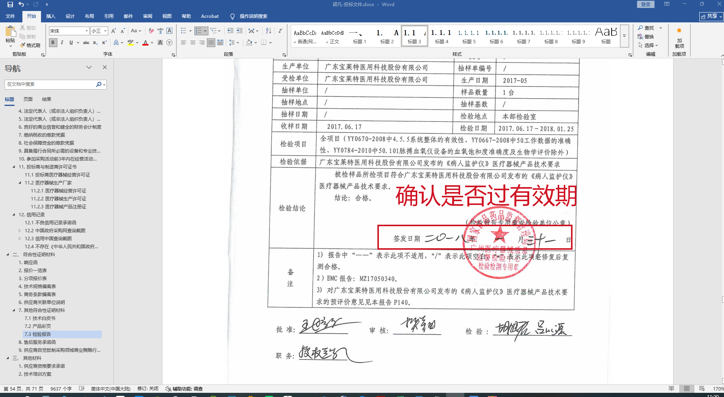Viewport: 724px width, 397px height.
Task: Save the document from quick access toolbar
Action: [x=10, y=5]
